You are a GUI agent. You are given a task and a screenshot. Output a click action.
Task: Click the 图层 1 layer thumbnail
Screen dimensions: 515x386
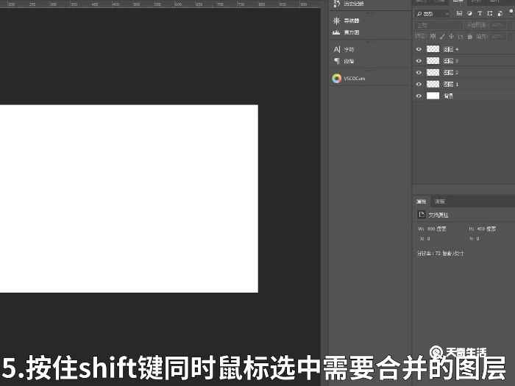tap(433, 85)
